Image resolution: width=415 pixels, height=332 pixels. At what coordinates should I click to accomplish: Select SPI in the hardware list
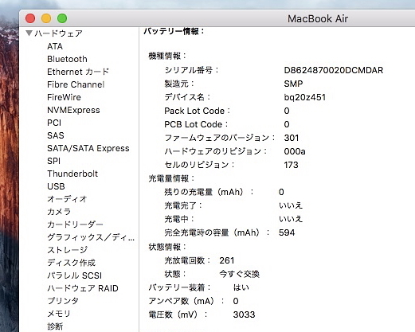[53, 161]
